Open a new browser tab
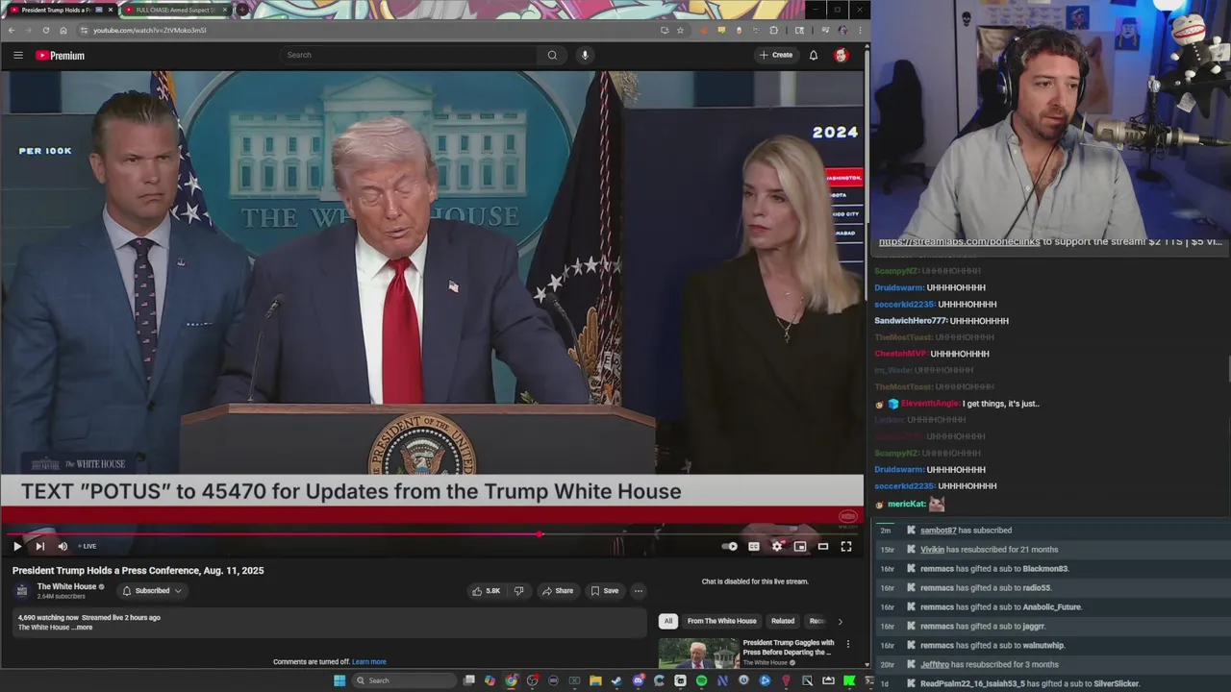 pos(241,10)
